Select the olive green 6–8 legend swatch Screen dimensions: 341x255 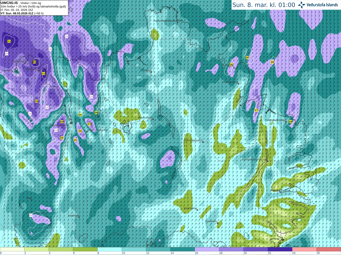(85, 249)
